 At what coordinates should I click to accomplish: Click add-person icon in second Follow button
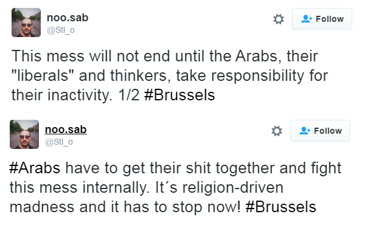[305, 131]
